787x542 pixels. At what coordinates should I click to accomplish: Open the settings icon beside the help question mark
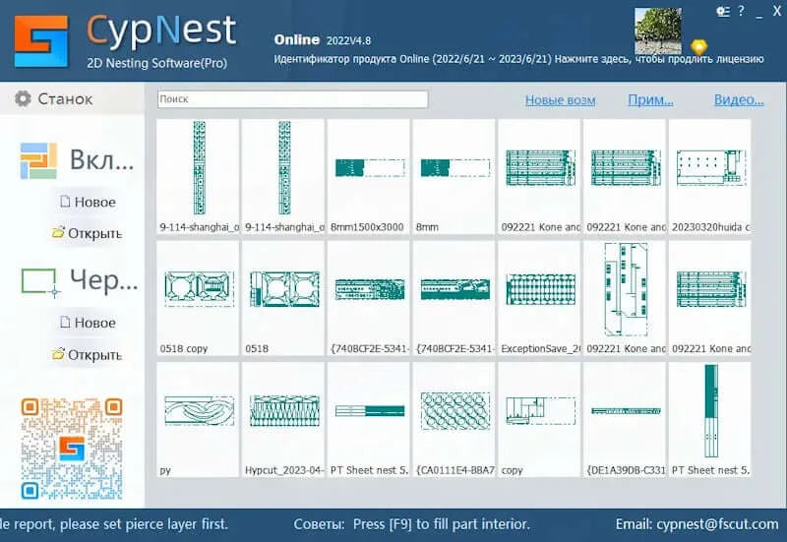(x=723, y=11)
